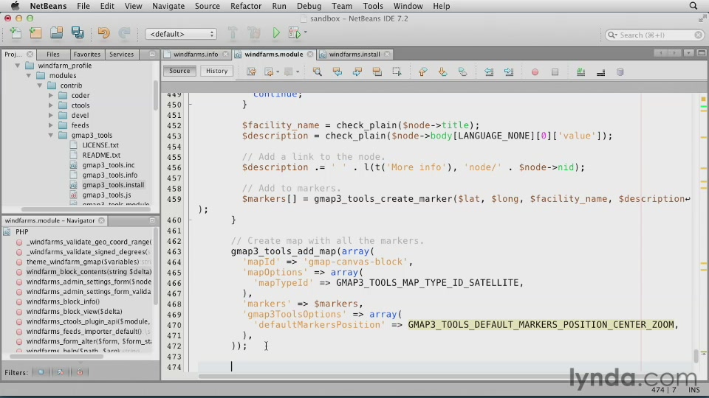Image resolution: width=709 pixels, height=398 pixels.
Task: Click the Comment code icon
Action: point(580,72)
